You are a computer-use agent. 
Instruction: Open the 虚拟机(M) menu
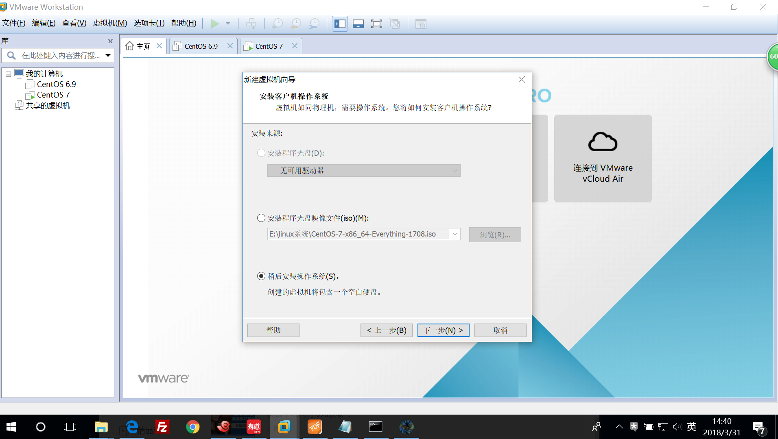point(110,23)
